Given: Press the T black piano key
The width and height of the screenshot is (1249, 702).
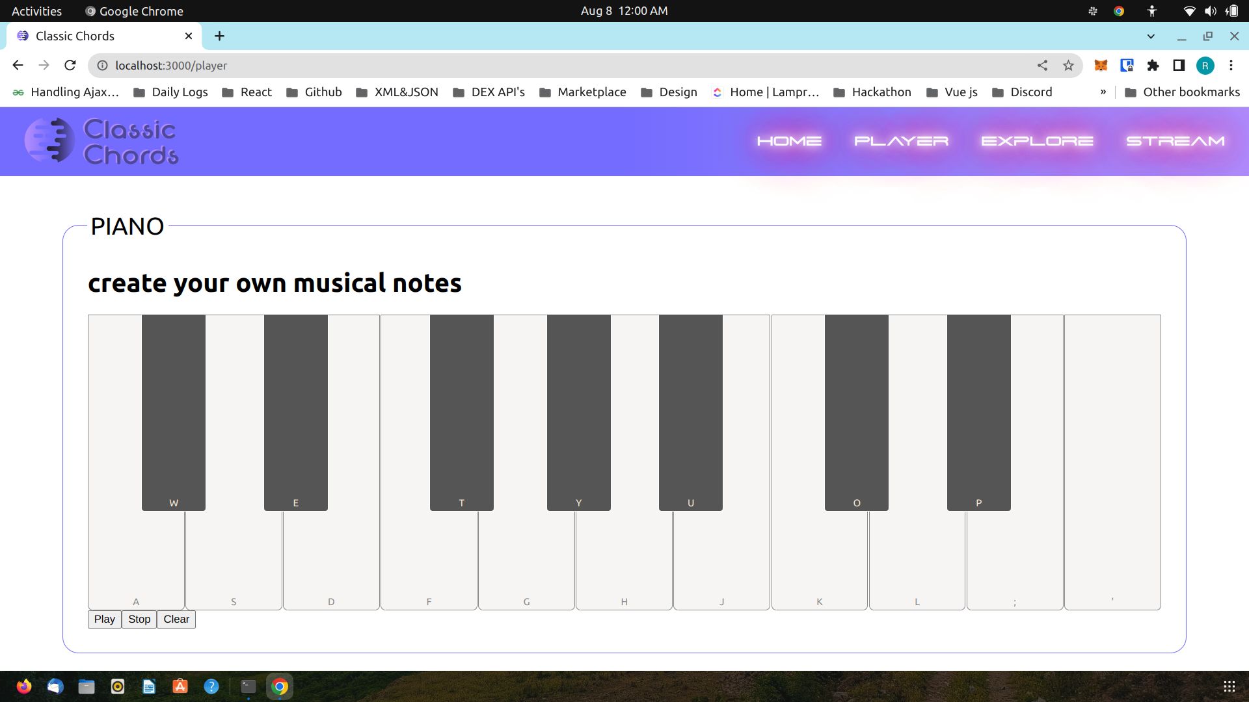Looking at the screenshot, I should pyautogui.click(x=461, y=411).
